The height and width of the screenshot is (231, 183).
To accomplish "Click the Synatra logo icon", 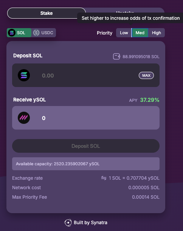I will click(68, 223).
